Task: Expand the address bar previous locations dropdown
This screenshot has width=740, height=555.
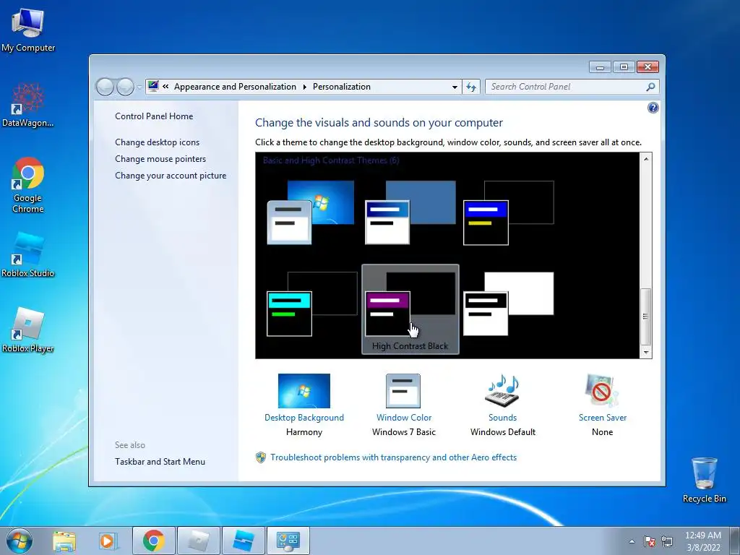Action: 455,87
